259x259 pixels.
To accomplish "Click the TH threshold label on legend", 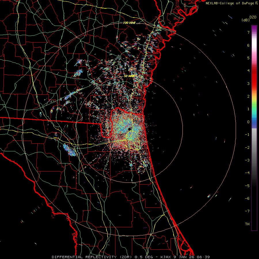I will pos(247,224).
